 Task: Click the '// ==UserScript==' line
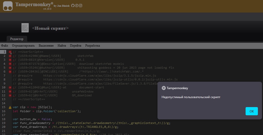point(28,52)
